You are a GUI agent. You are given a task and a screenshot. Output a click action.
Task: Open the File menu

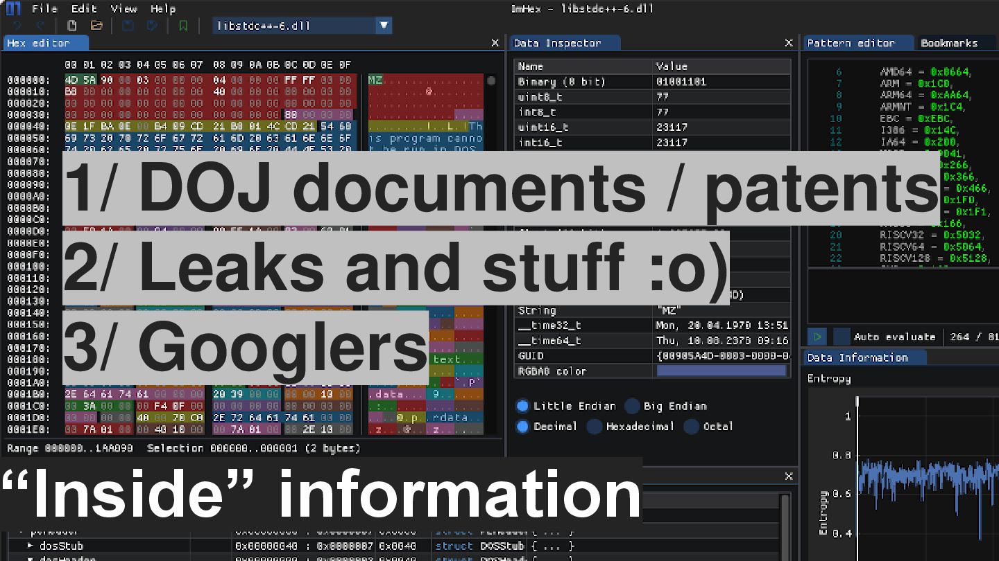click(x=44, y=9)
